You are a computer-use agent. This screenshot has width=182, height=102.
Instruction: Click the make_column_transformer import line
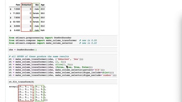[x=43, y=40]
